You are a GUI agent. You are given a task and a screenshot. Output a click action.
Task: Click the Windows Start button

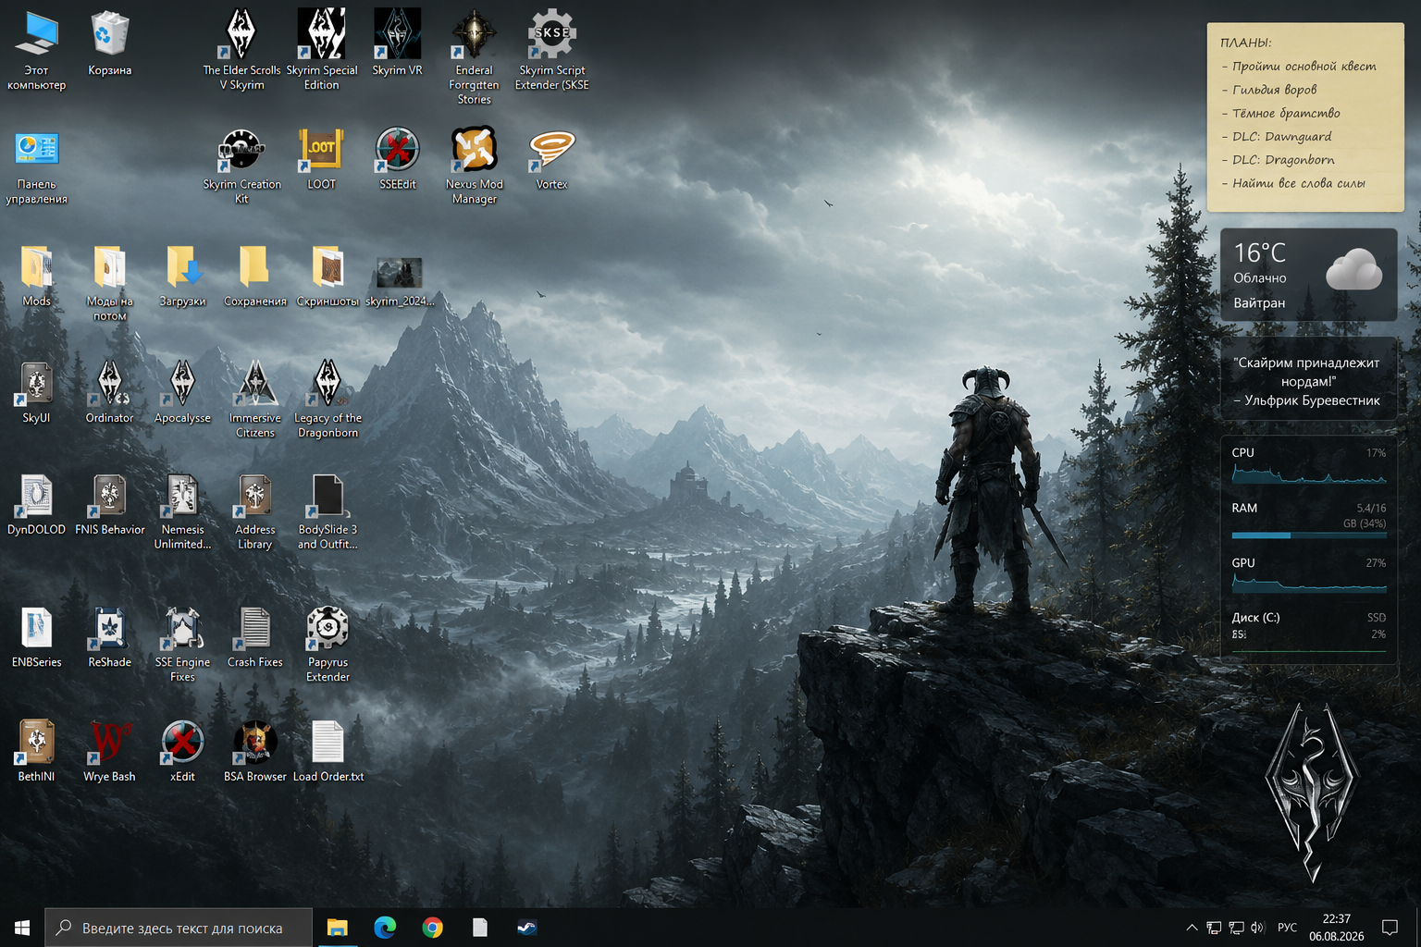(x=22, y=928)
